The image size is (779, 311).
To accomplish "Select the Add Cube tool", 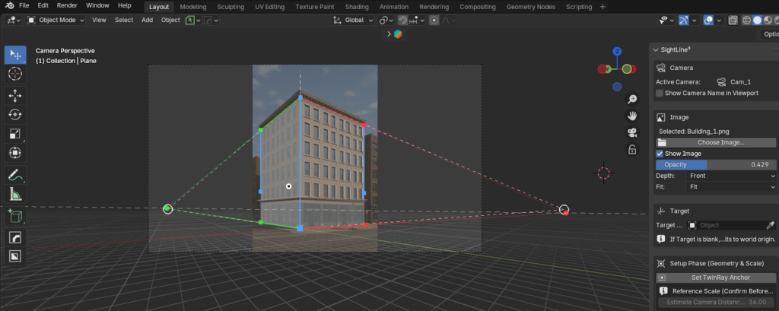I will [x=15, y=216].
